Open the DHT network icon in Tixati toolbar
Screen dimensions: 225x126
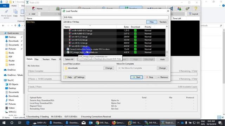[172, 8]
